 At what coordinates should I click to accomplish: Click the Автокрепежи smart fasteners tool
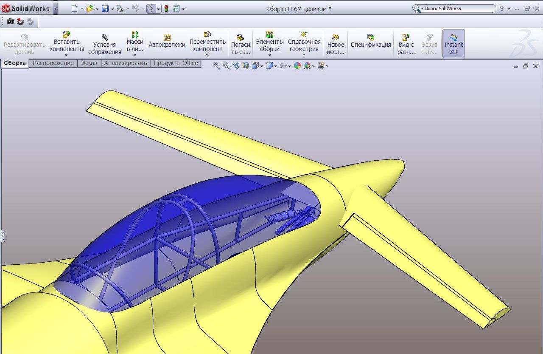click(167, 44)
